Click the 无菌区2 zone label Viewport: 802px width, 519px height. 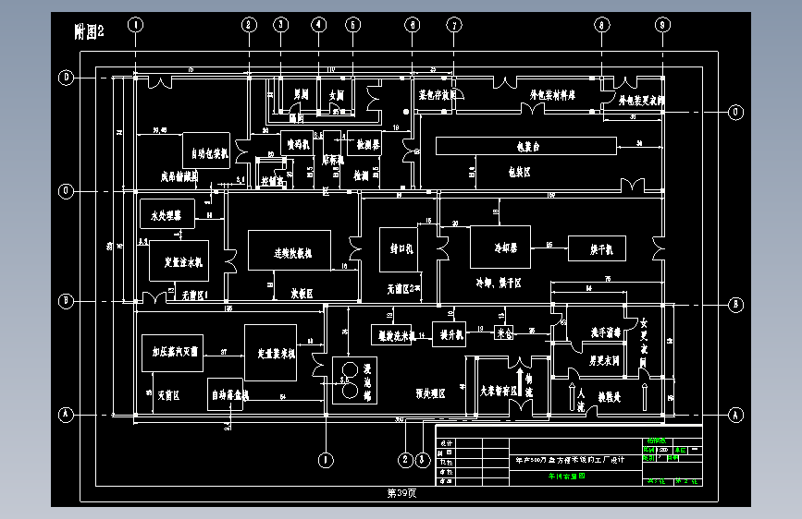[x=401, y=289]
